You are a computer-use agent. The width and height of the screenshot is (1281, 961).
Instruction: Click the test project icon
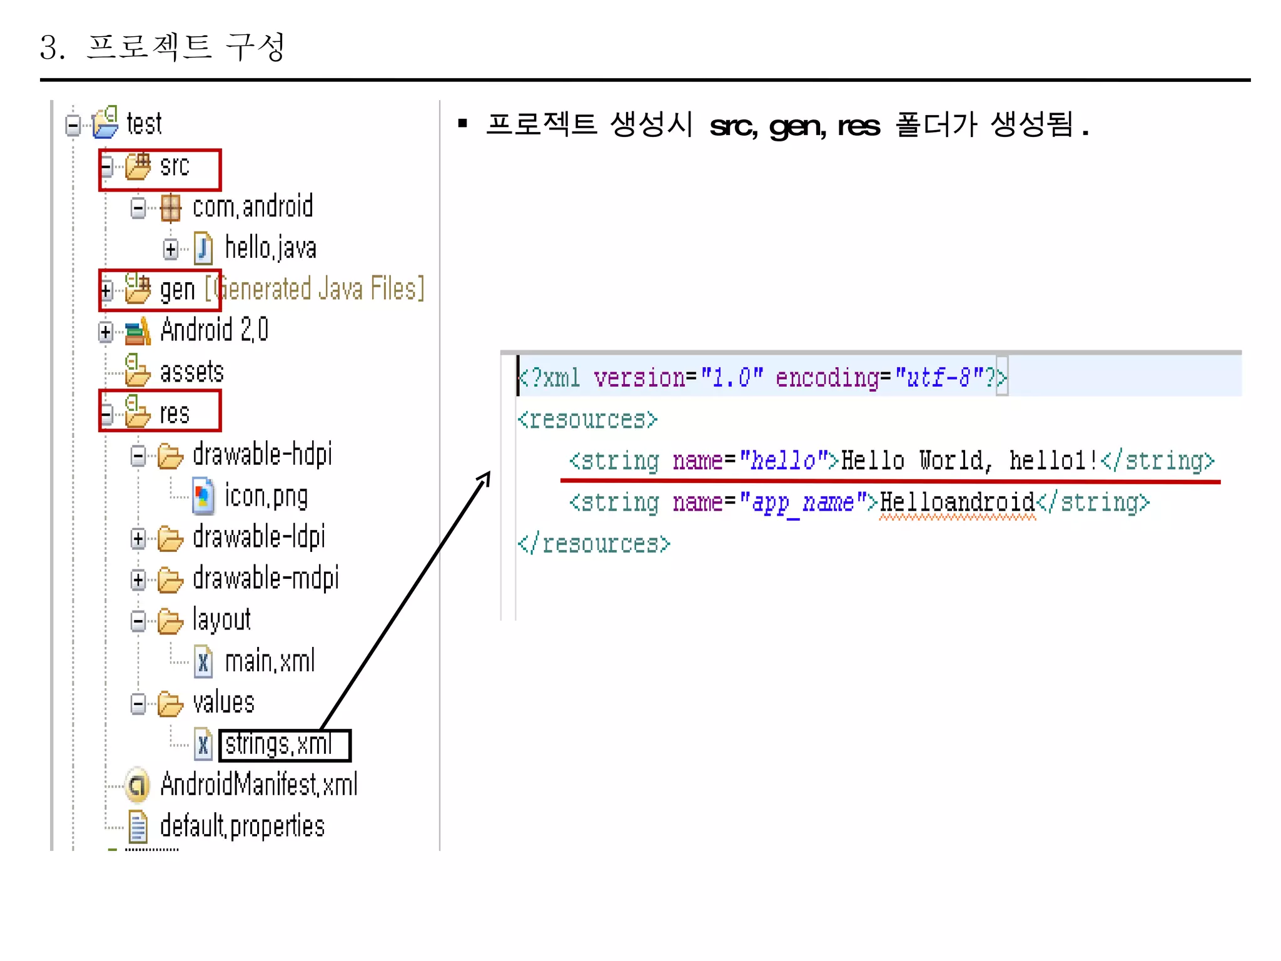click(105, 122)
